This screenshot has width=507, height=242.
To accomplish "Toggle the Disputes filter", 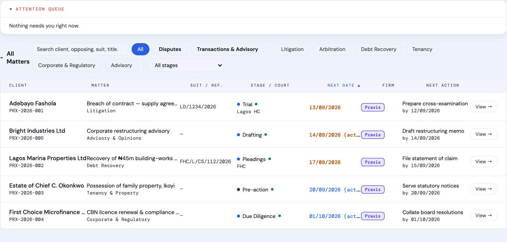I will click(x=170, y=49).
